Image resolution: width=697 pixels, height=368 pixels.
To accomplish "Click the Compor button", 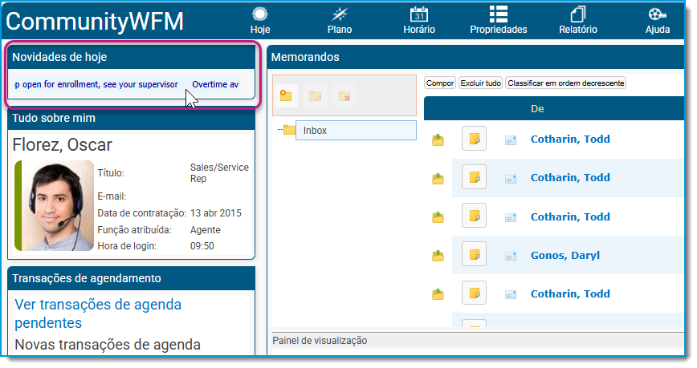I will [x=439, y=83].
